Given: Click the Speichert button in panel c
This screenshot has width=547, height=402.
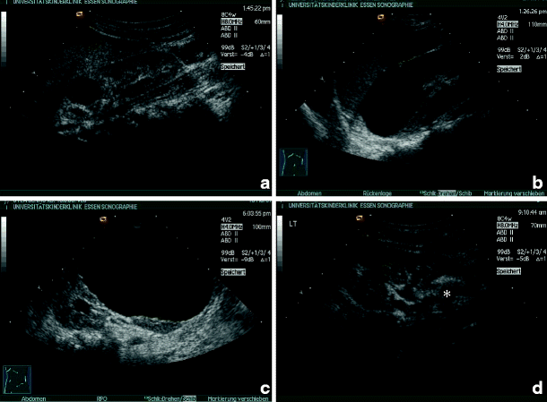Looking at the screenshot, I should click(x=233, y=271).
